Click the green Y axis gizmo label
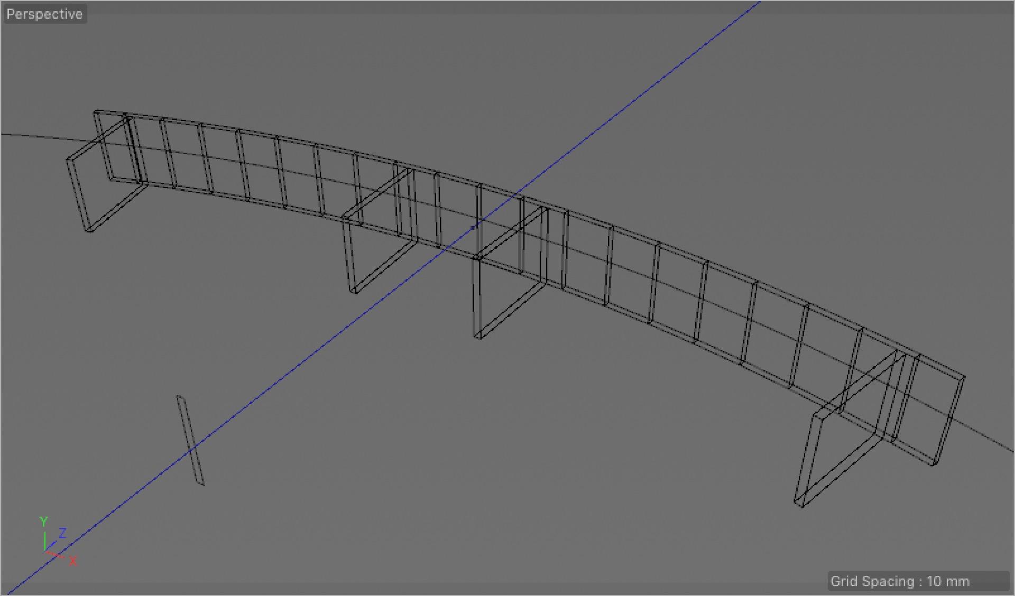The height and width of the screenshot is (596, 1015). 44,521
